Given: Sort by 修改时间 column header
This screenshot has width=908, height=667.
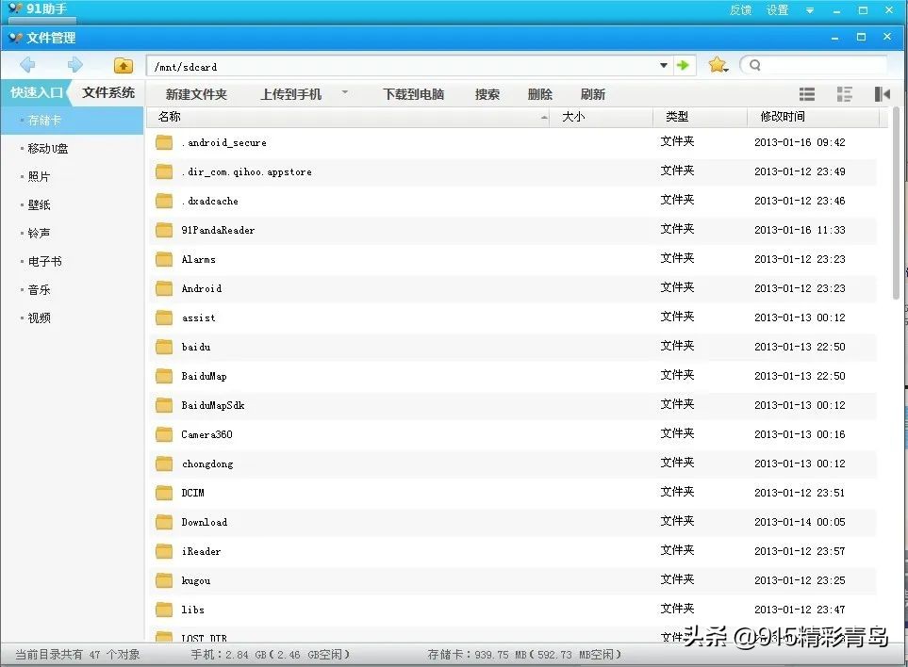Looking at the screenshot, I should 814,117.
